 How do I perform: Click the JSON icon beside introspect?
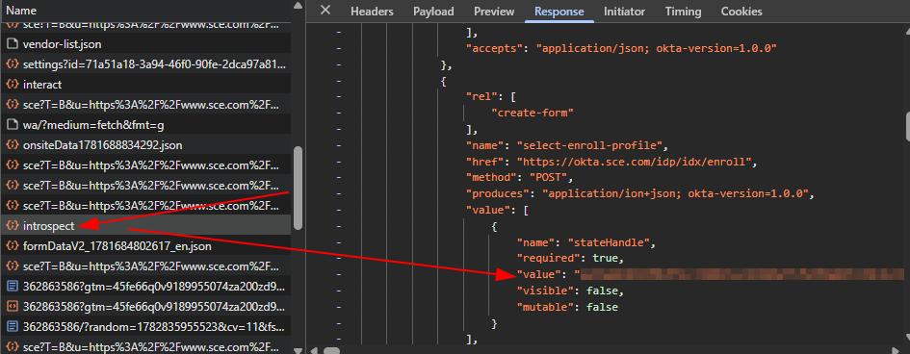click(12, 225)
